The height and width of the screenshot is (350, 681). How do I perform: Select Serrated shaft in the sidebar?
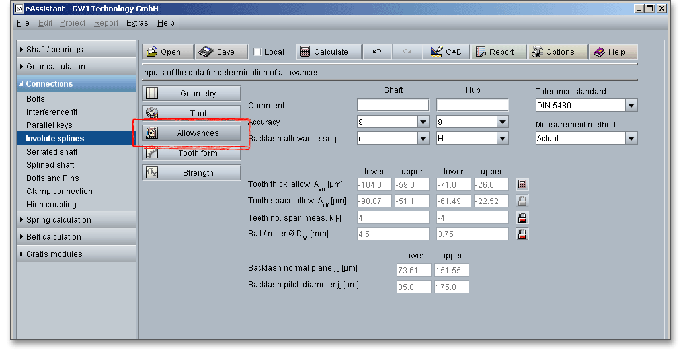click(52, 152)
